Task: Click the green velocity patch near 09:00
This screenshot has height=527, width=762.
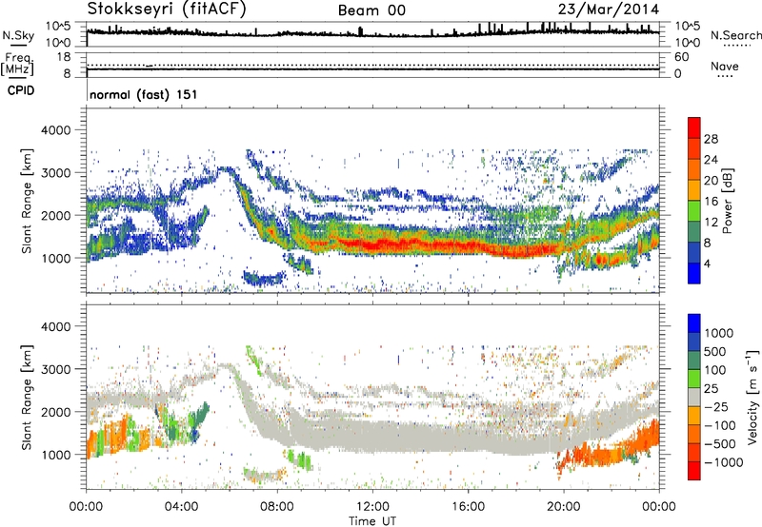Action: 299,459
